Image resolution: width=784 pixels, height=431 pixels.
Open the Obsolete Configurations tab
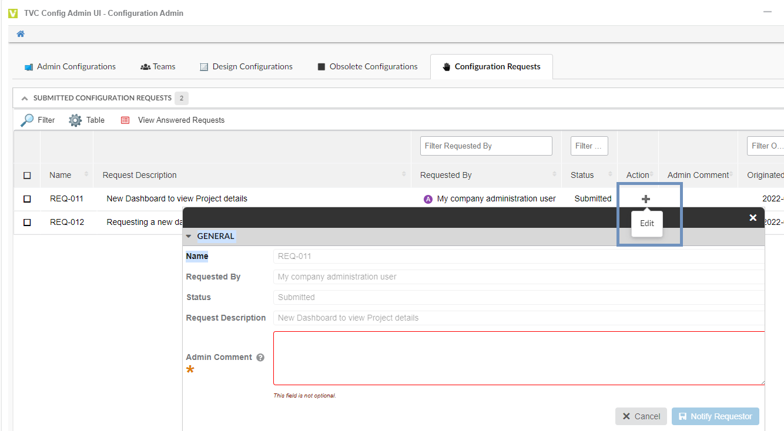point(367,67)
